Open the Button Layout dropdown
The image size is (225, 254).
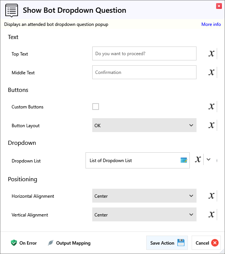(x=144, y=125)
